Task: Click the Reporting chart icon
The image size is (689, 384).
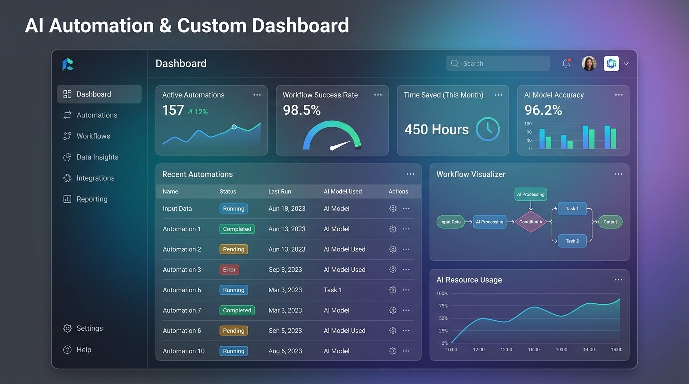Action: pyautogui.click(x=67, y=199)
